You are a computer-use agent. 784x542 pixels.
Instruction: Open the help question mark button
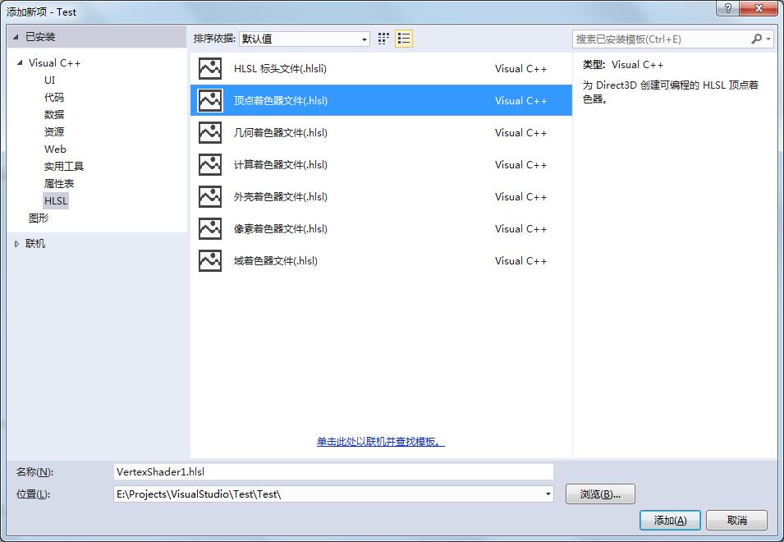pos(727,8)
